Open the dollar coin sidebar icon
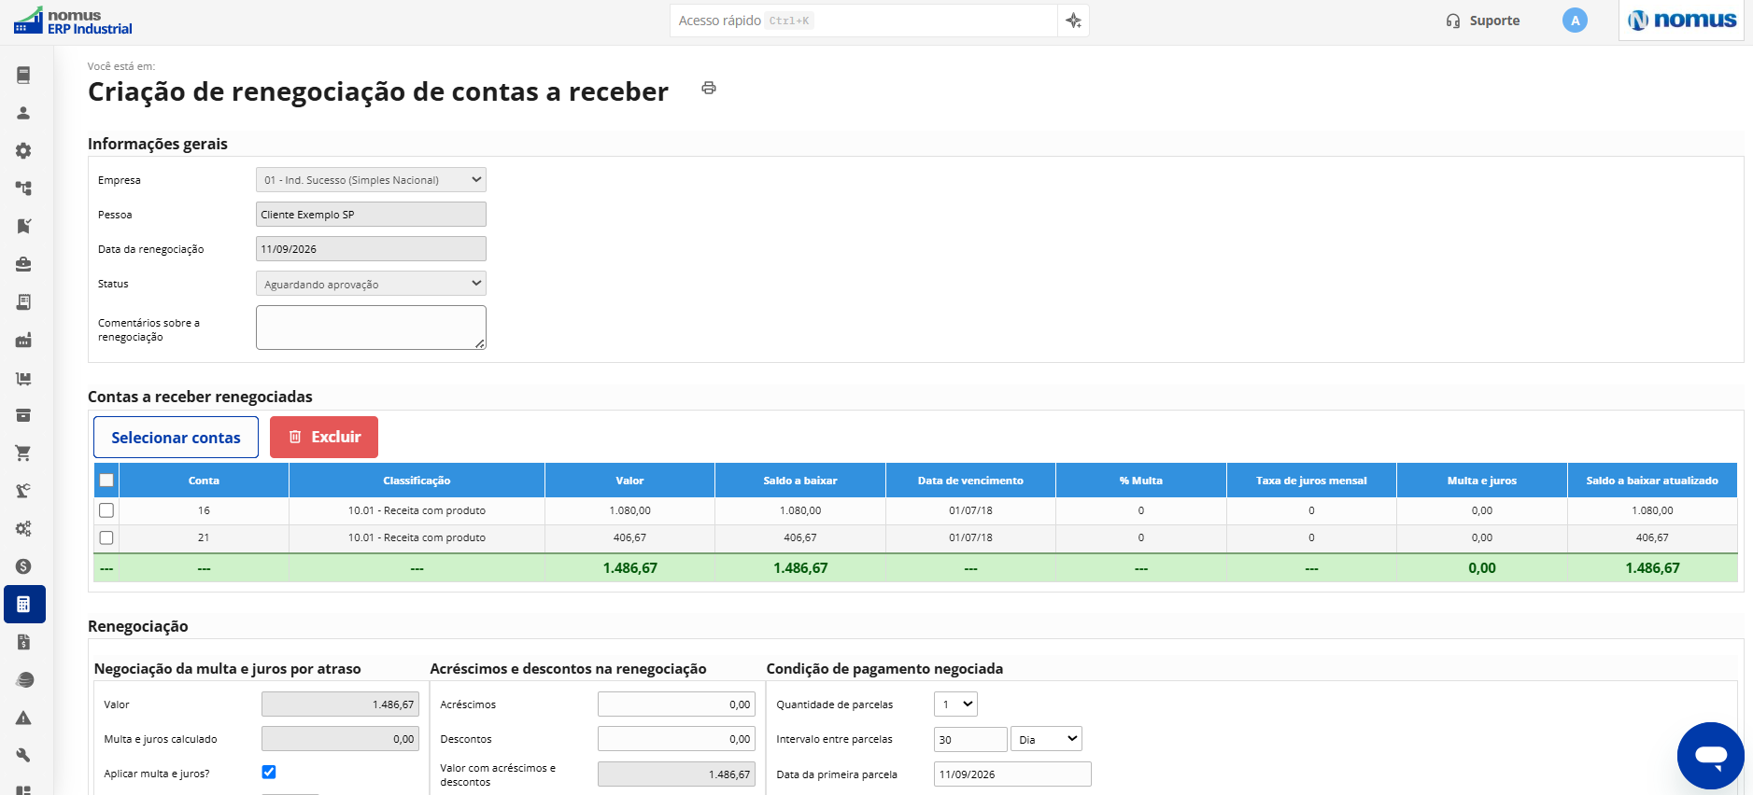Screen dimensions: 1753x795 23,566
